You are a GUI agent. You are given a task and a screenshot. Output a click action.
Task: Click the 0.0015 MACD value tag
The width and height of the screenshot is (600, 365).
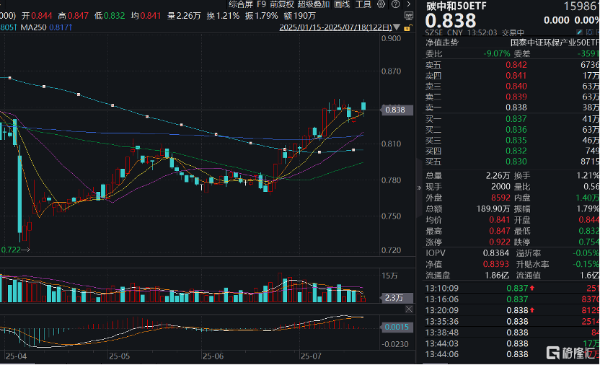pyautogui.click(x=397, y=327)
